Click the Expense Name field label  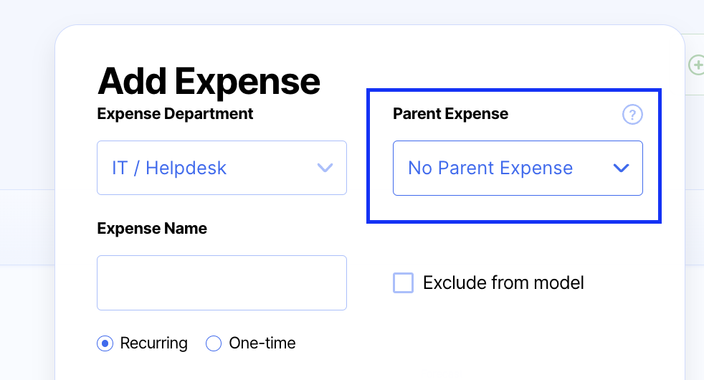(152, 229)
